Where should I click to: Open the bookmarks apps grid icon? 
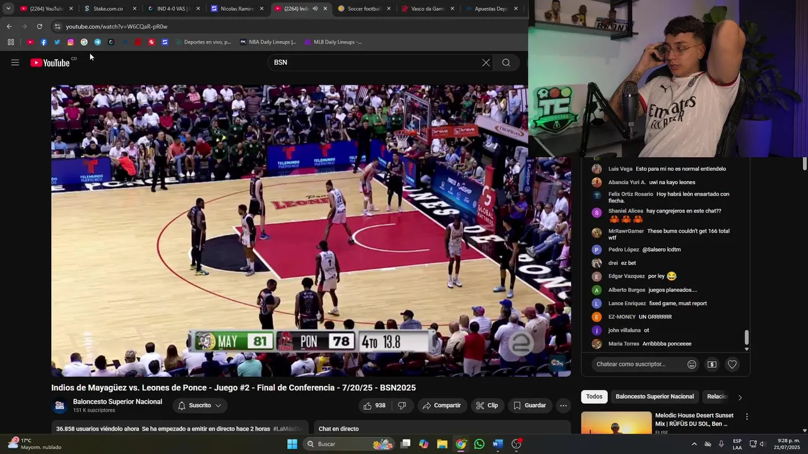tap(11, 42)
